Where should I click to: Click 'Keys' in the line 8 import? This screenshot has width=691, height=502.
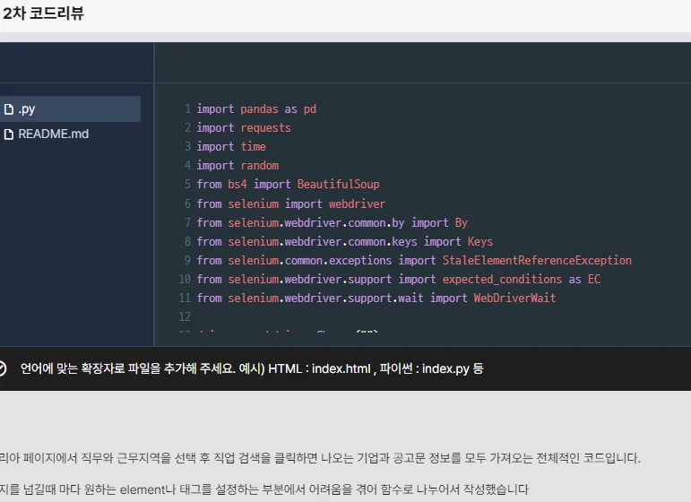click(x=479, y=241)
